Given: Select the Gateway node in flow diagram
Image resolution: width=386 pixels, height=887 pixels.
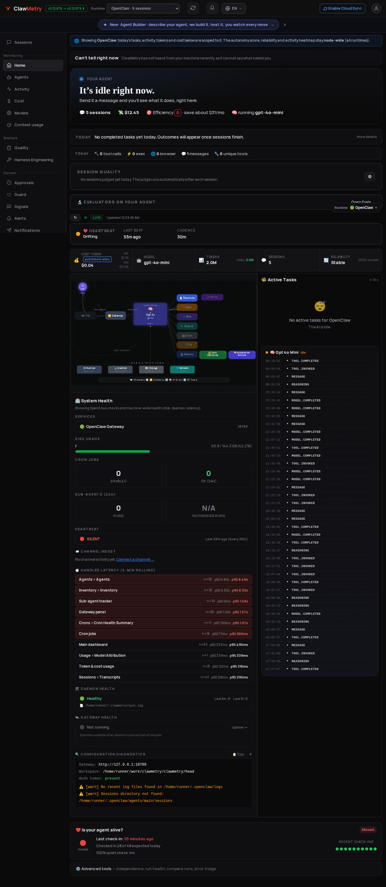Looking at the screenshot, I should click(115, 316).
